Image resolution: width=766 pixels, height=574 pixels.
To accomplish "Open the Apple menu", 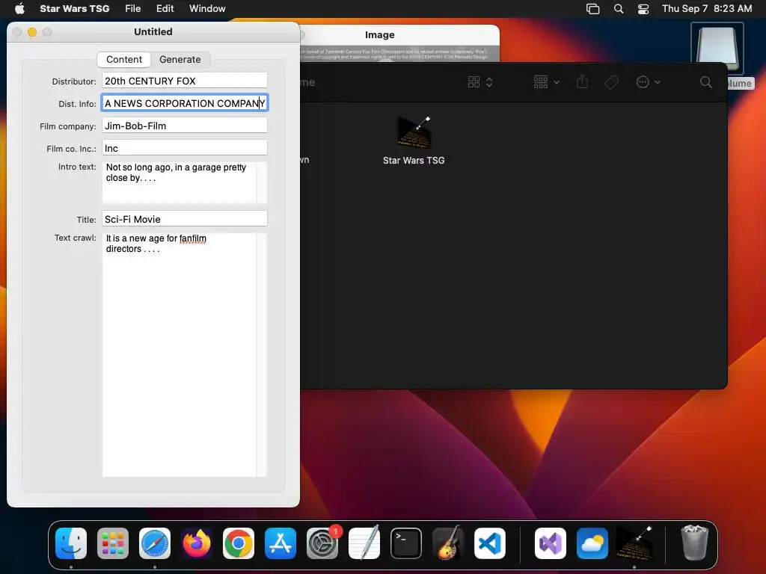I will 19,8.
